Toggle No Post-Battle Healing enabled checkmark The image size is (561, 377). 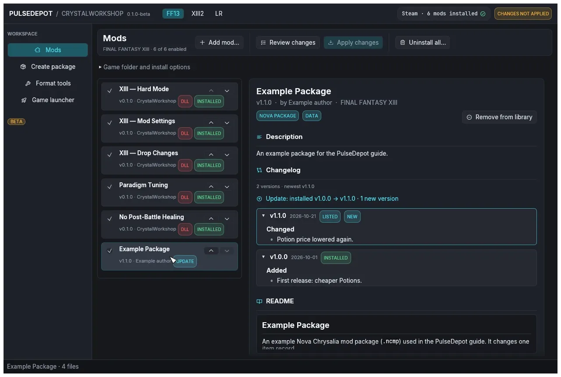(110, 219)
